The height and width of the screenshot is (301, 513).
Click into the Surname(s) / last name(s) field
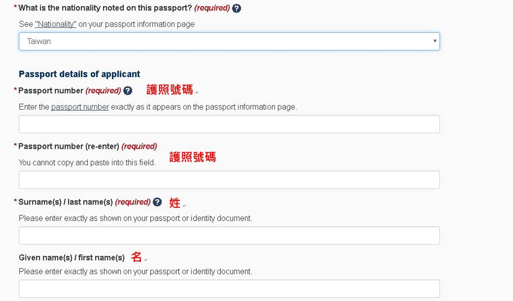click(229, 235)
